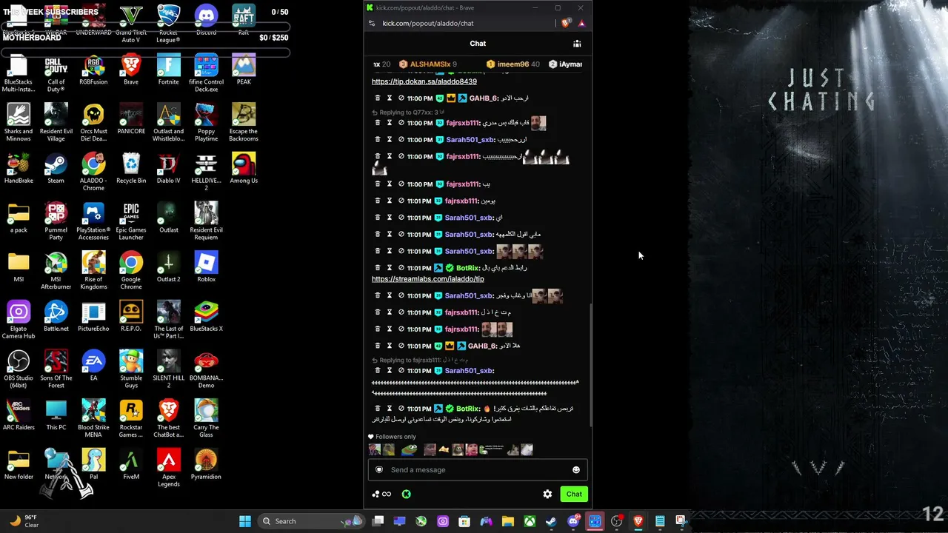Click imeem96 in the top gifters bar

pyautogui.click(x=513, y=64)
